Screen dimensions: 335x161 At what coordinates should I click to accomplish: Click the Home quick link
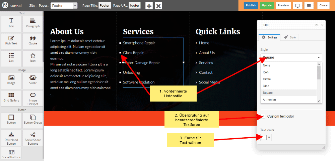click(x=204, y=43)
